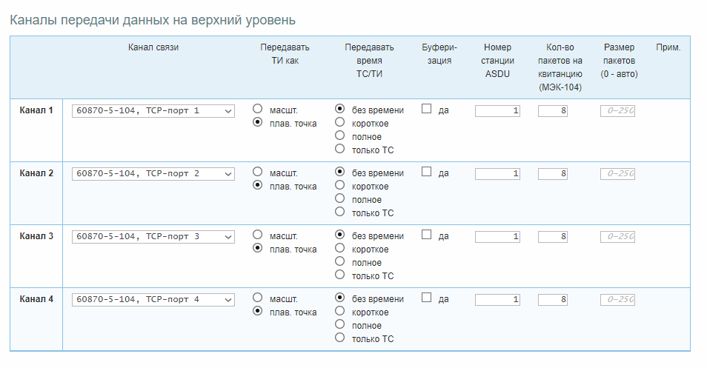
Task: Toggle buffering checkbox for Канал 3
Action: (427, 235)
